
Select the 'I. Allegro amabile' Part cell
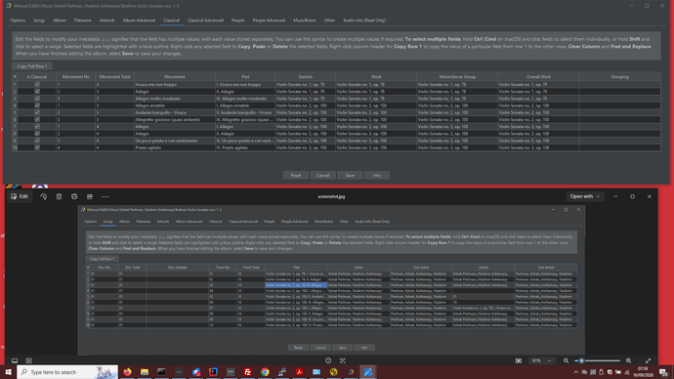coord(245,105)
